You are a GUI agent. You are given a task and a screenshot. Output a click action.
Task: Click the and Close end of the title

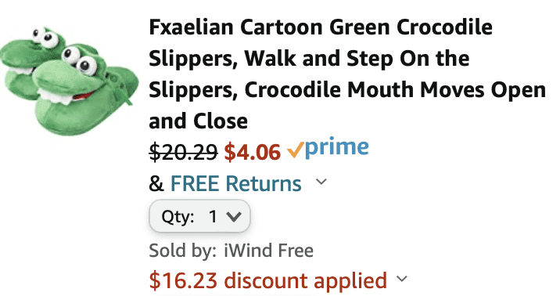click(x=198, y=121)
